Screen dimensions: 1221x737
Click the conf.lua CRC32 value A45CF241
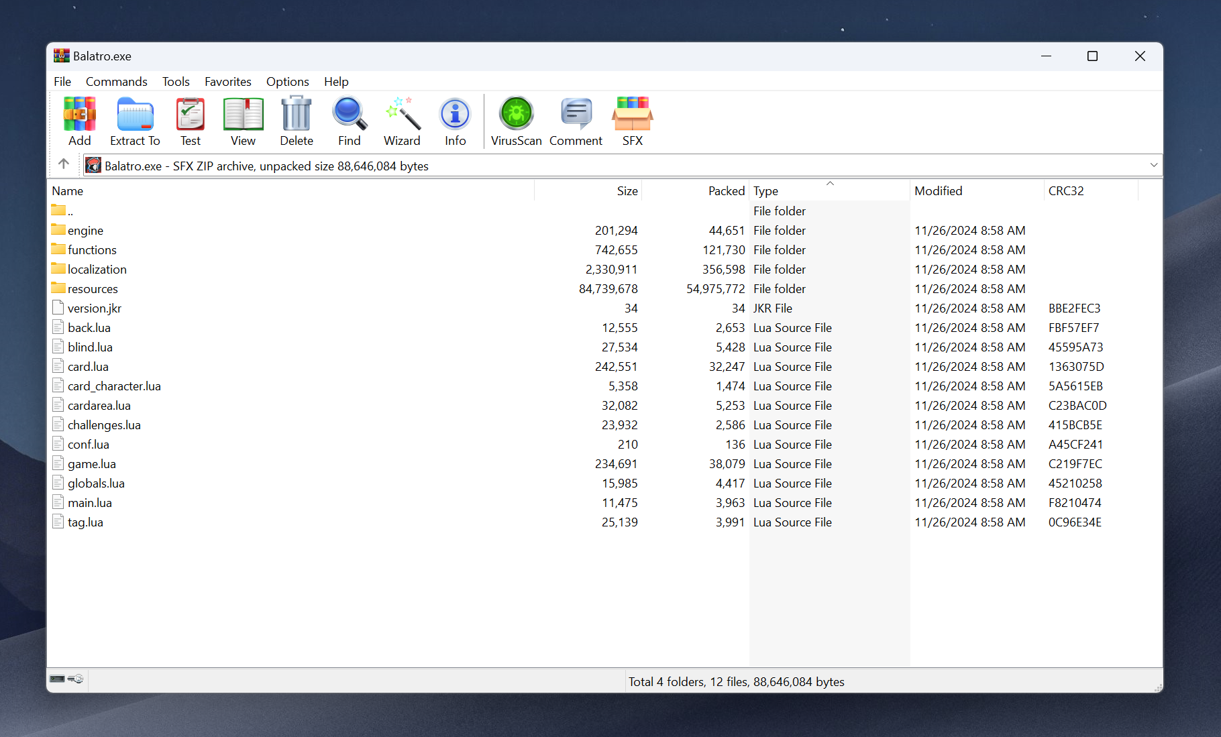[x=1075, y=444]
